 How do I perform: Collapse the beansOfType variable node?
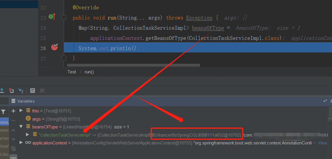[x=21, y=127]
